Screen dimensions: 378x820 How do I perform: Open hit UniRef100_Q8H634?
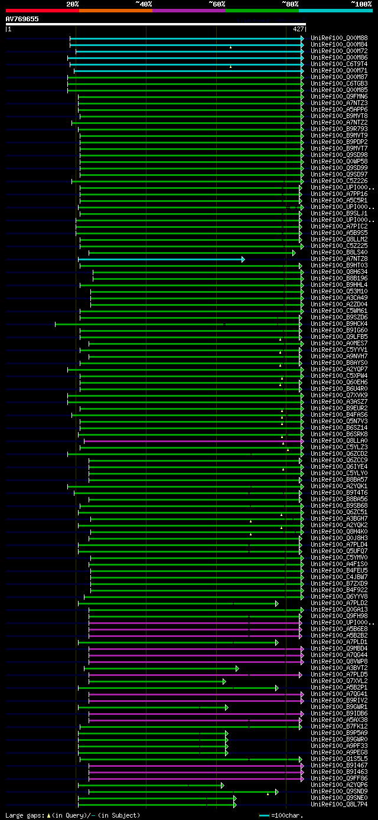pos(339,272)
